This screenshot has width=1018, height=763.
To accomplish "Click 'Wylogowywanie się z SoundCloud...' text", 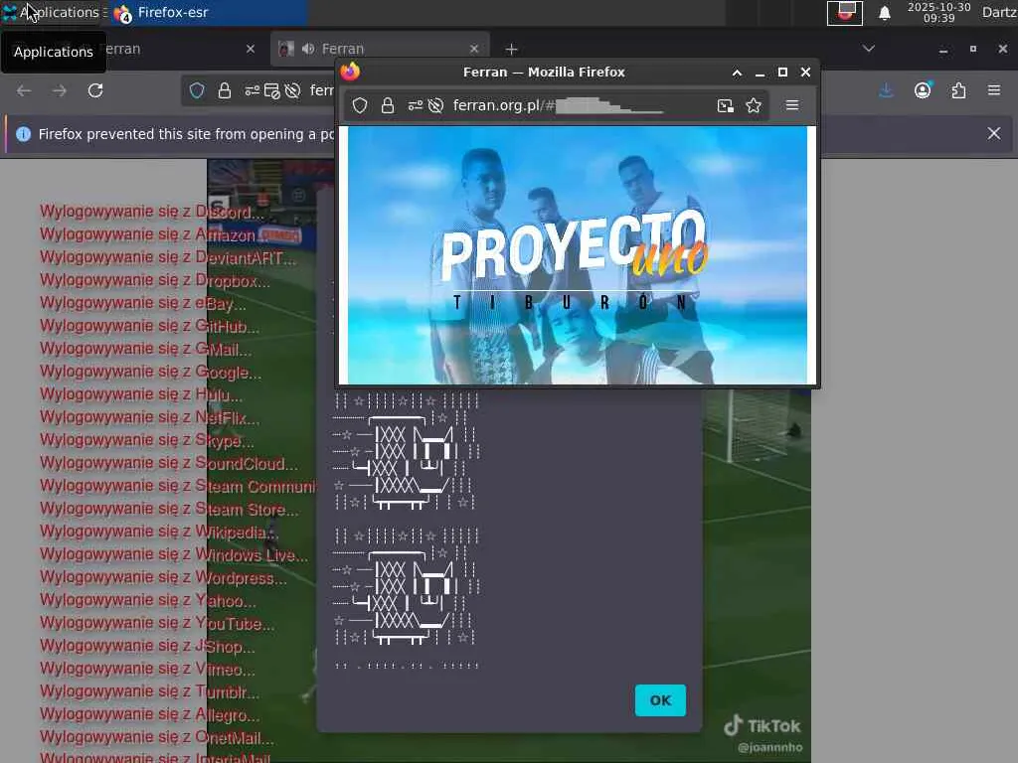I will tap(169, 463).
